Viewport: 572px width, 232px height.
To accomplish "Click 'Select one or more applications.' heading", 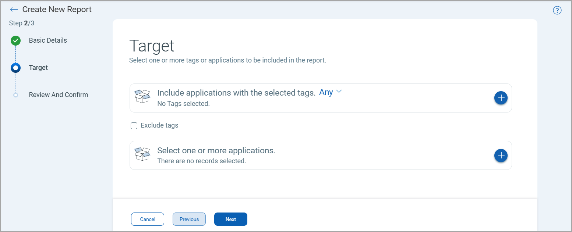I will pyautogui.click(x=216, y=150).
